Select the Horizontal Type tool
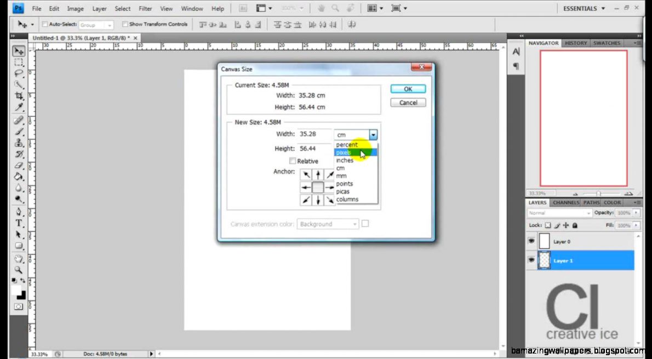652x359 pixels. click(x=19, y=223)
